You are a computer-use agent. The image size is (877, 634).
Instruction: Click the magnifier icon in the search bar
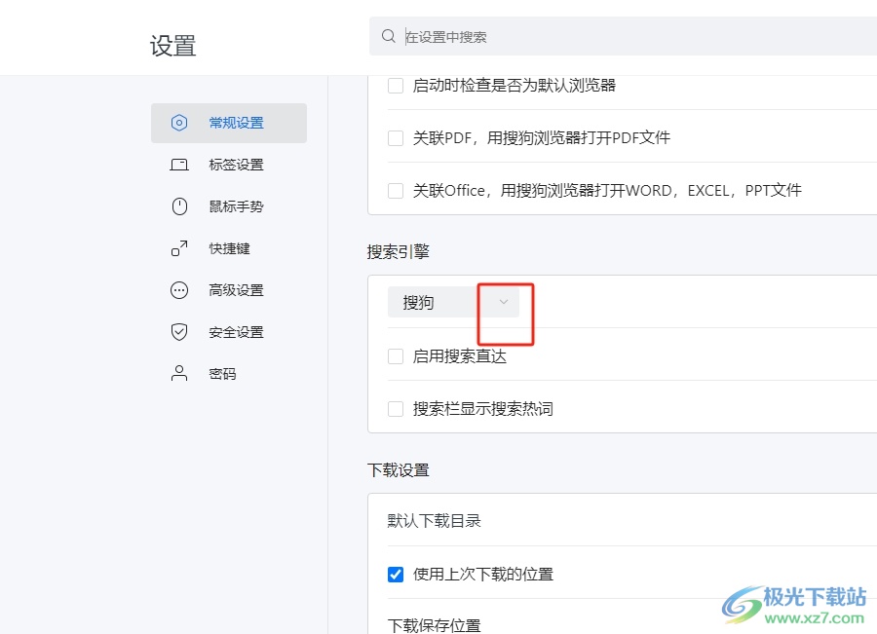tap(388, 36)
